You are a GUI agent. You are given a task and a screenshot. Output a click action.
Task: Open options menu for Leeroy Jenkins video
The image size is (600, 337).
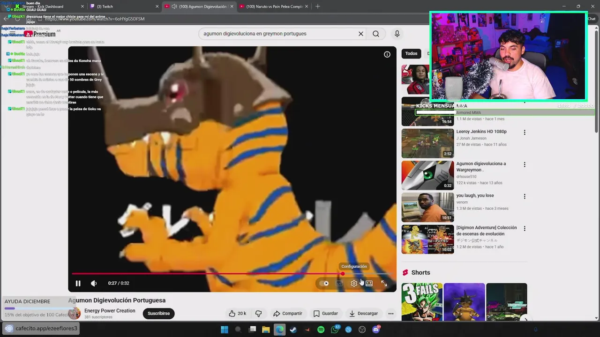(525, 132)
